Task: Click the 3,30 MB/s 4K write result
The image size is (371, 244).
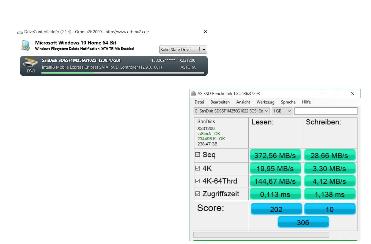Action: (x=329, y=168)
